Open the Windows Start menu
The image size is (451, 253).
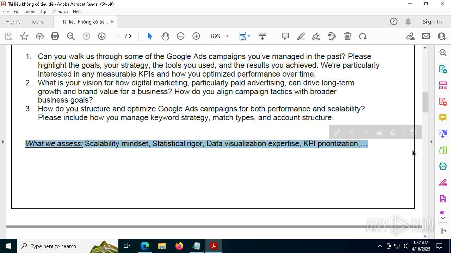tap(8, 246)
